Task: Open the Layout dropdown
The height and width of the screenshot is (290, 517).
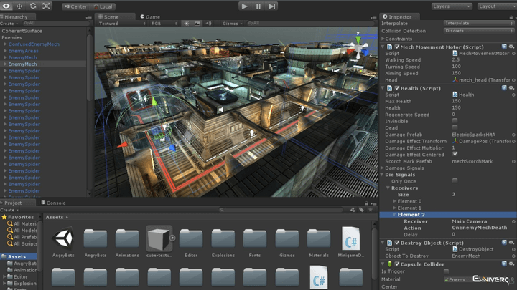Action: (497, 6)
